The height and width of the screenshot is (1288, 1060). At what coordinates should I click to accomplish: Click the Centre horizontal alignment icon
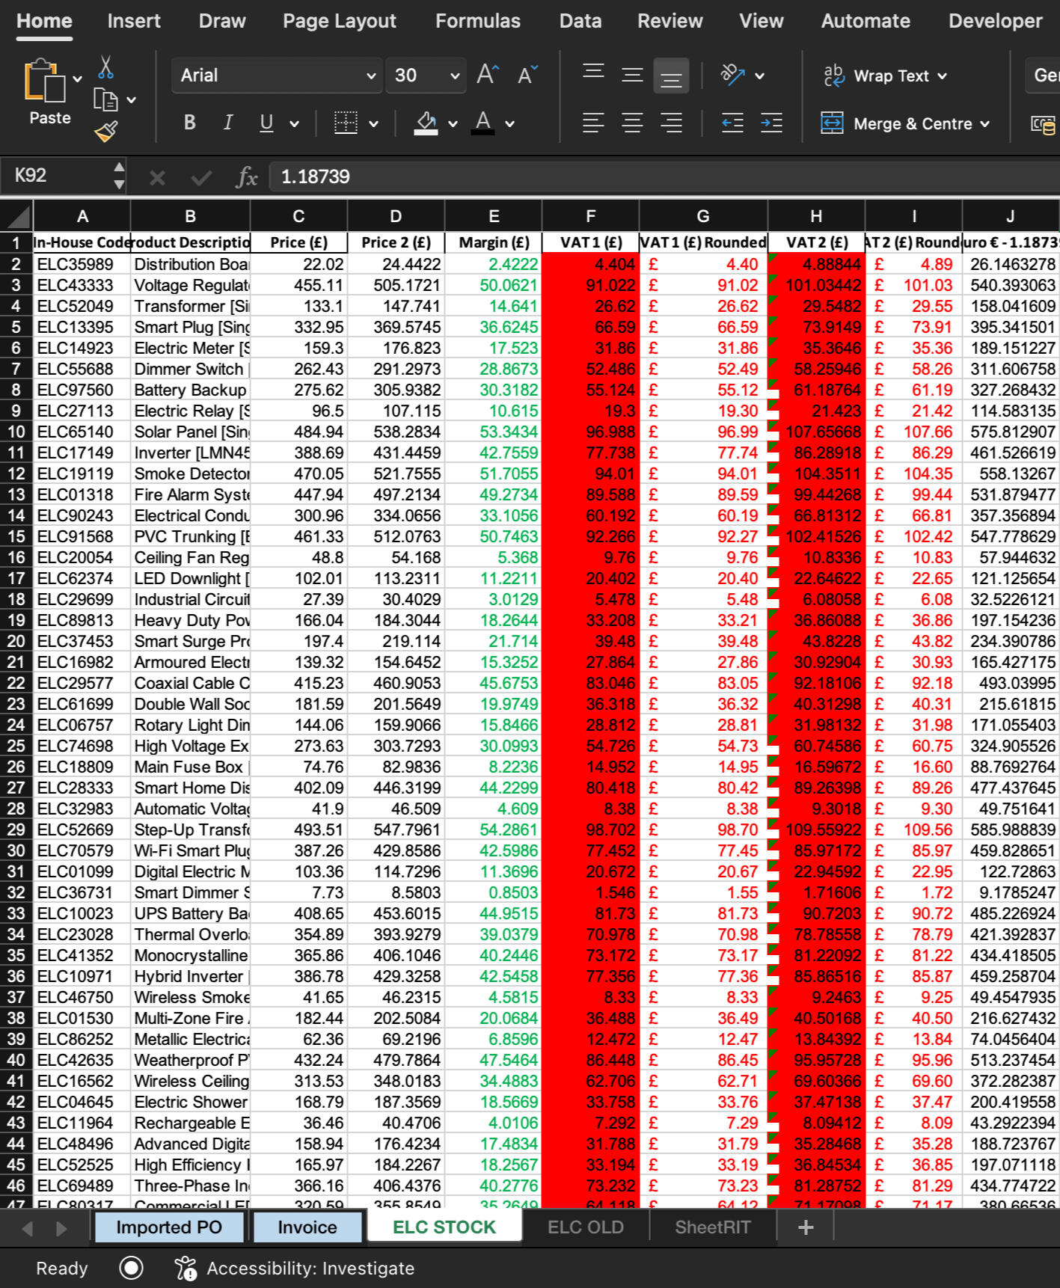point(632,123)
